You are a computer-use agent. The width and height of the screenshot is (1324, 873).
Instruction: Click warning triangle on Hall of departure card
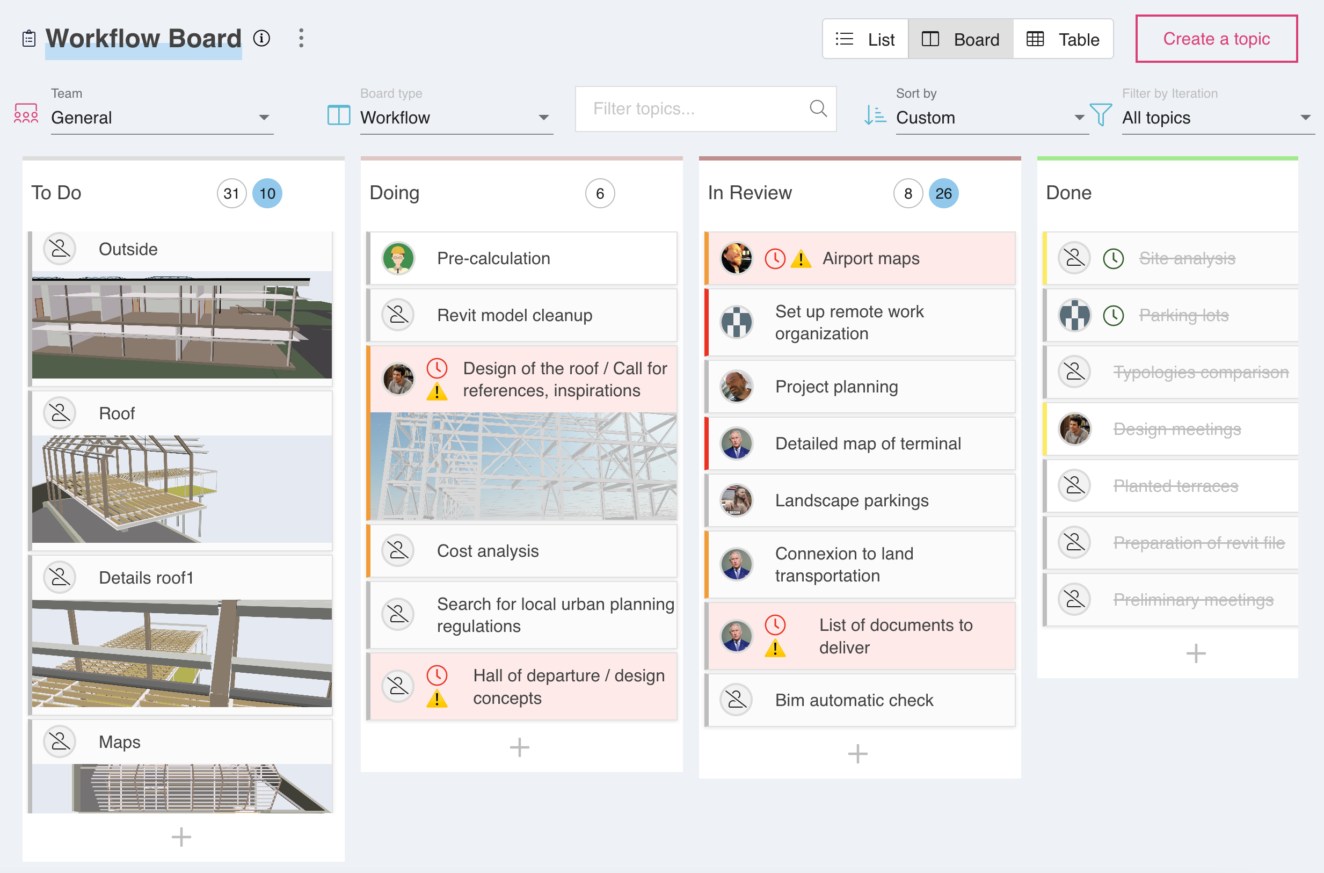pos(437,698)
